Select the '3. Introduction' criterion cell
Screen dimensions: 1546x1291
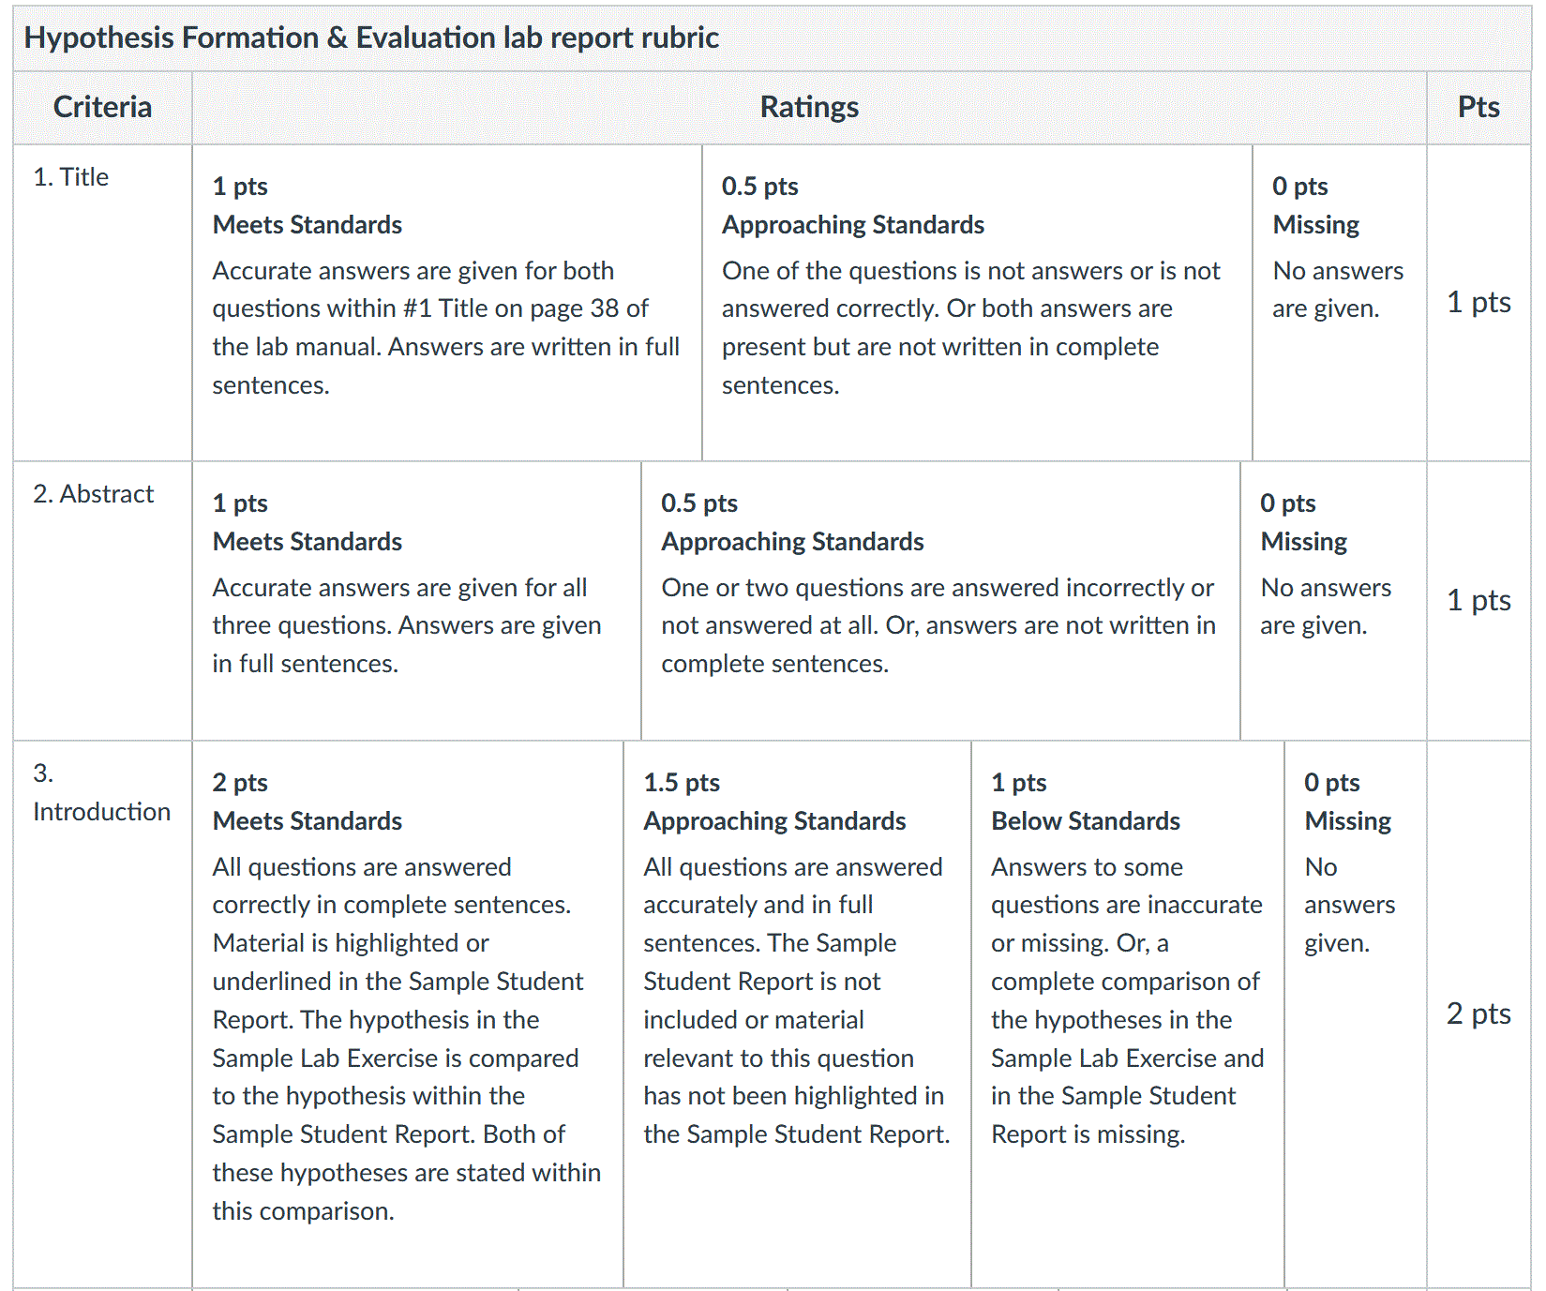tap(102, 1014)
